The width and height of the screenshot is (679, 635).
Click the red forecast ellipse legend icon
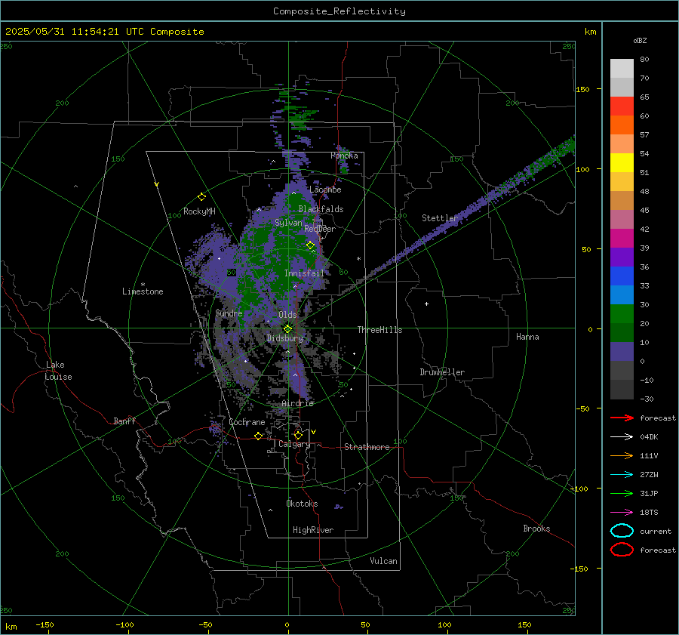(x=622, y=550)
